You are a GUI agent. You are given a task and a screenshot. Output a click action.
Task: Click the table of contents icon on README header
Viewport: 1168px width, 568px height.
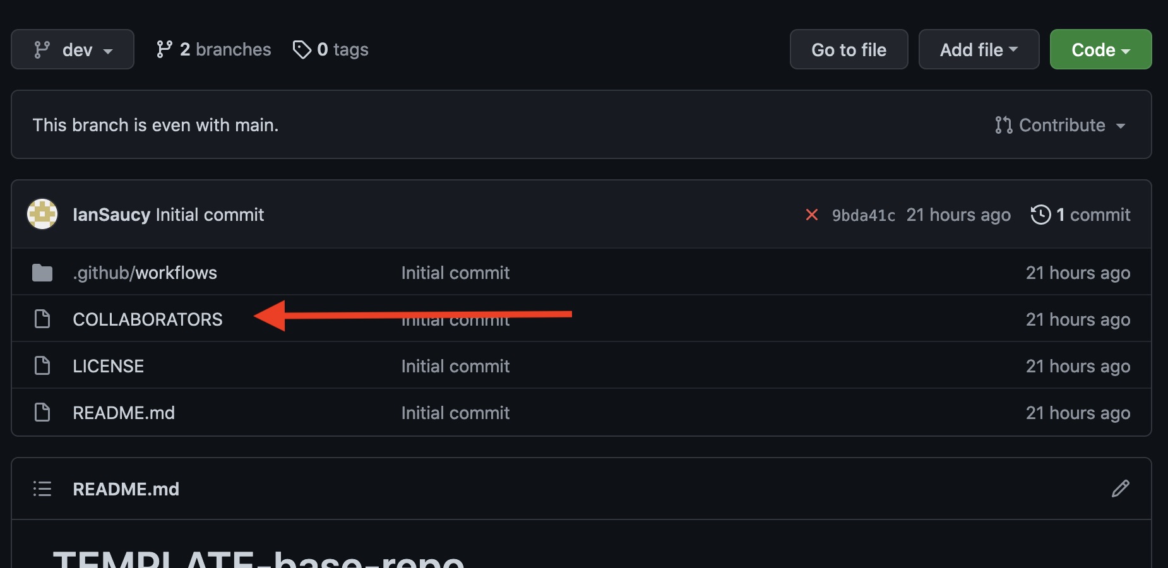click(42, 488)
